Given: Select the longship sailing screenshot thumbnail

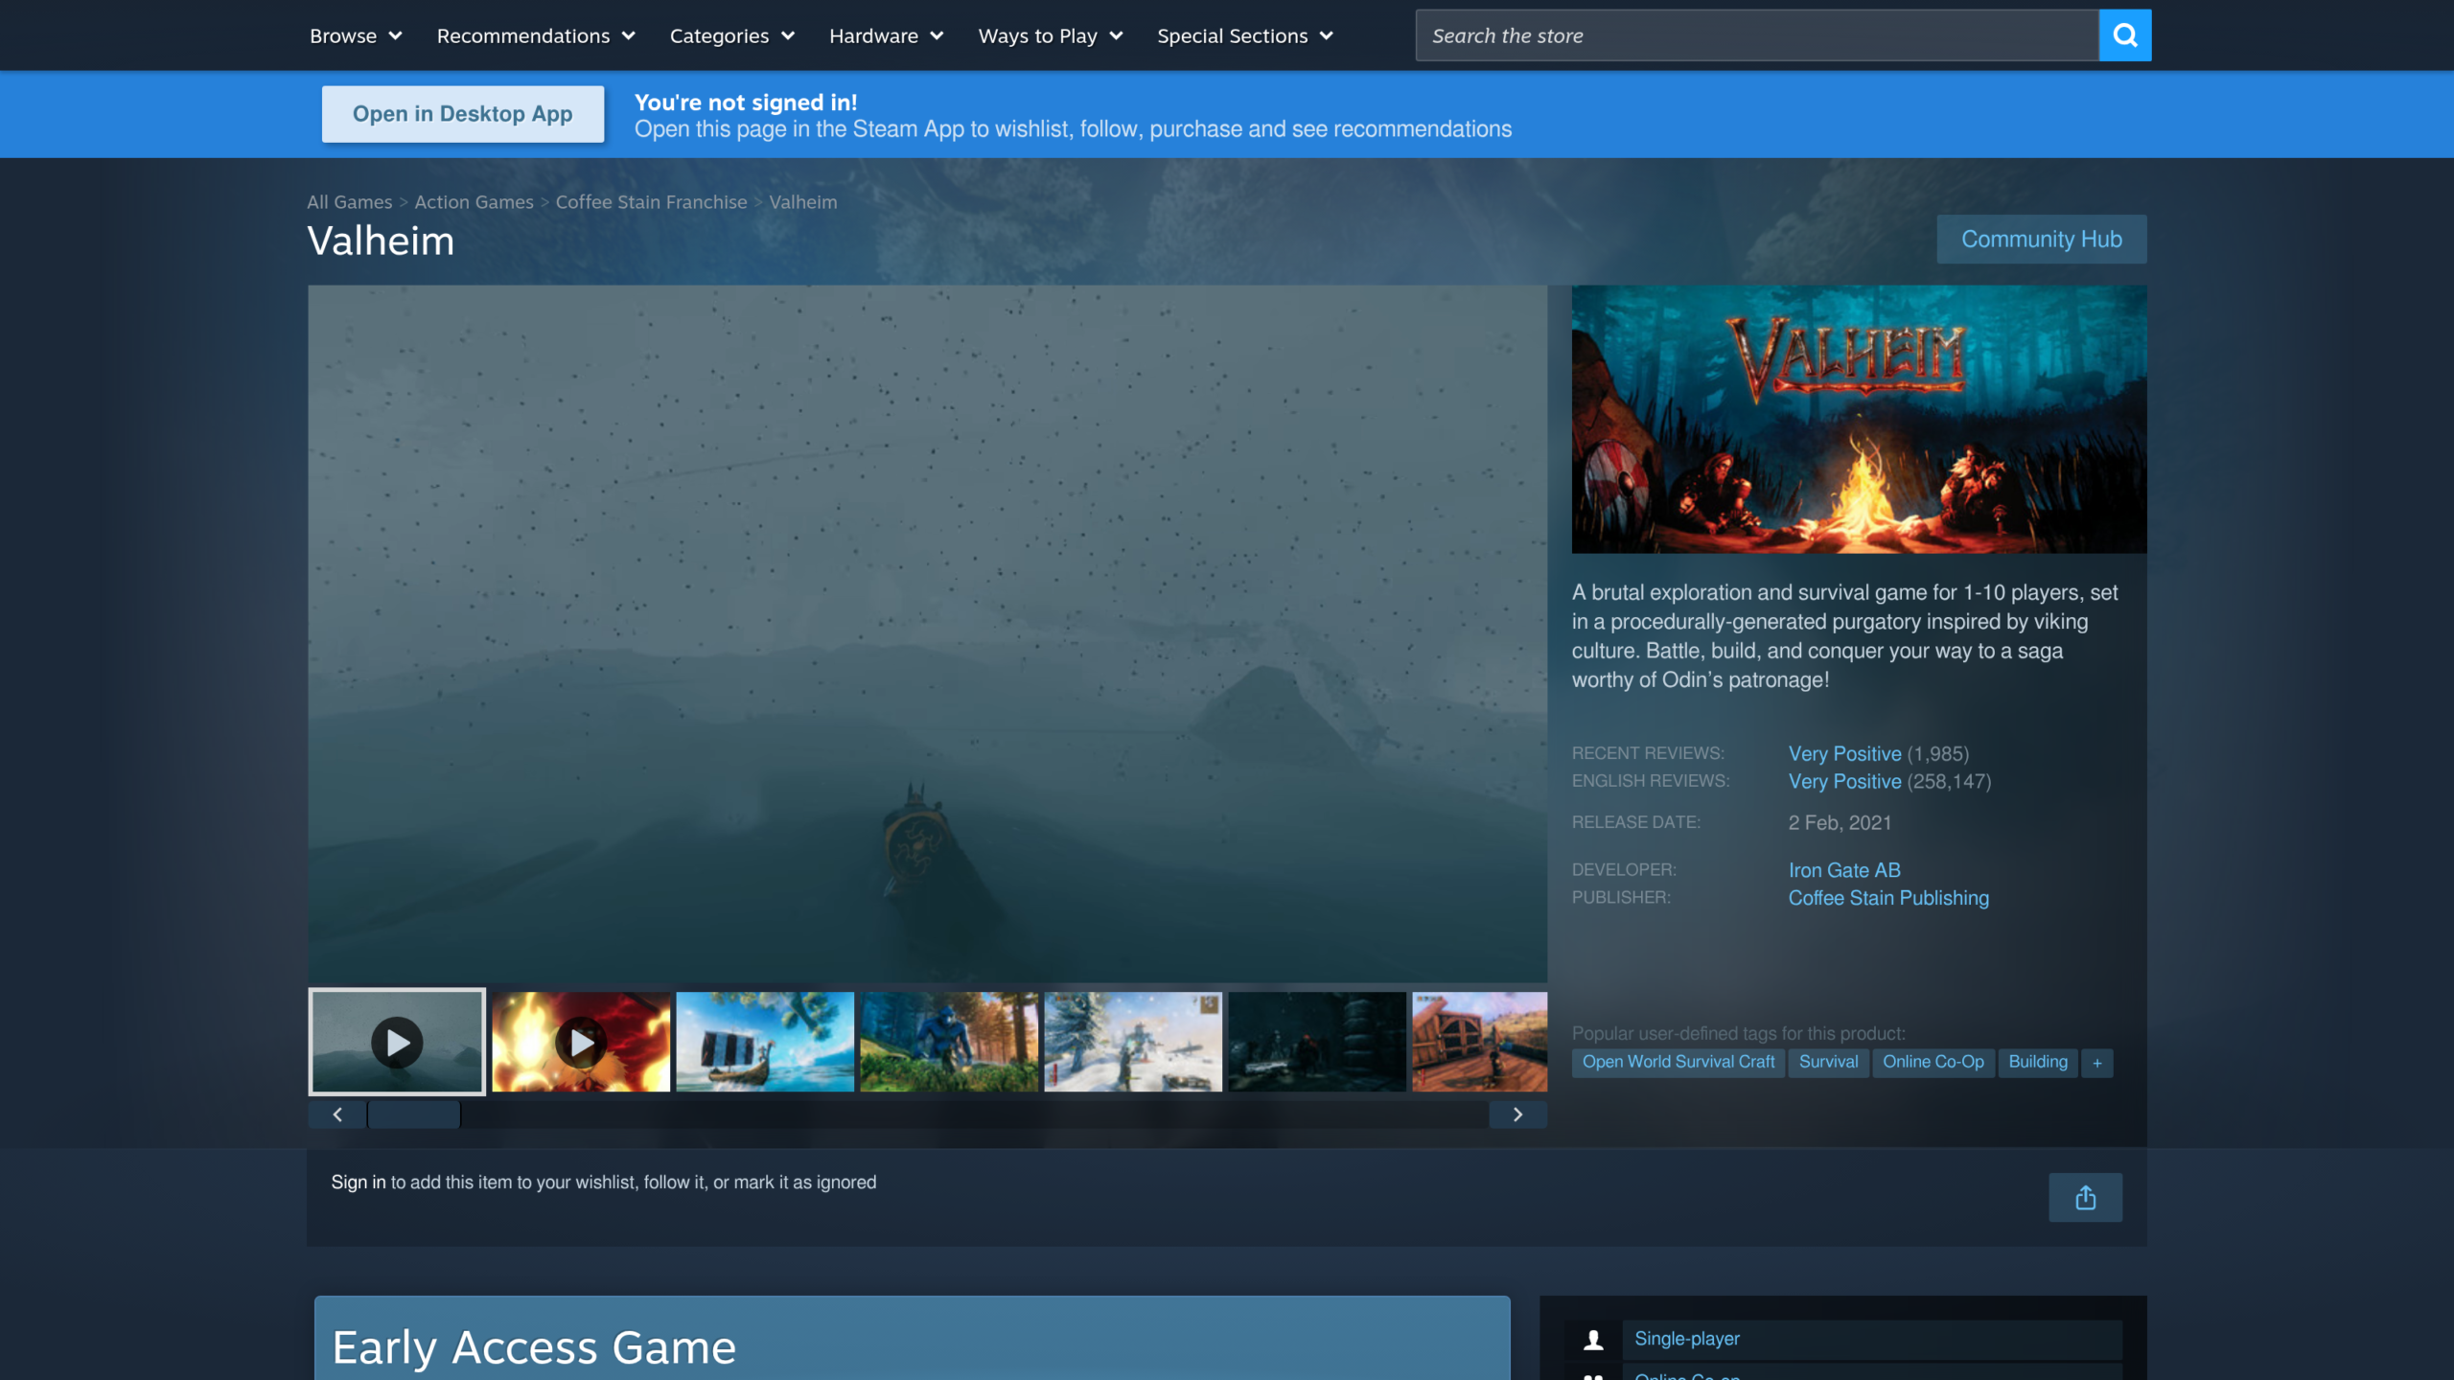Looking at the screenshot, I should 765,1042.
